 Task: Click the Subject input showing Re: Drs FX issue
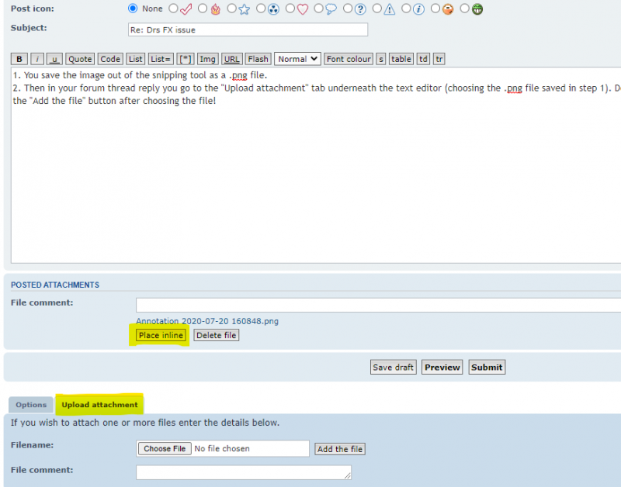[247, 29]
